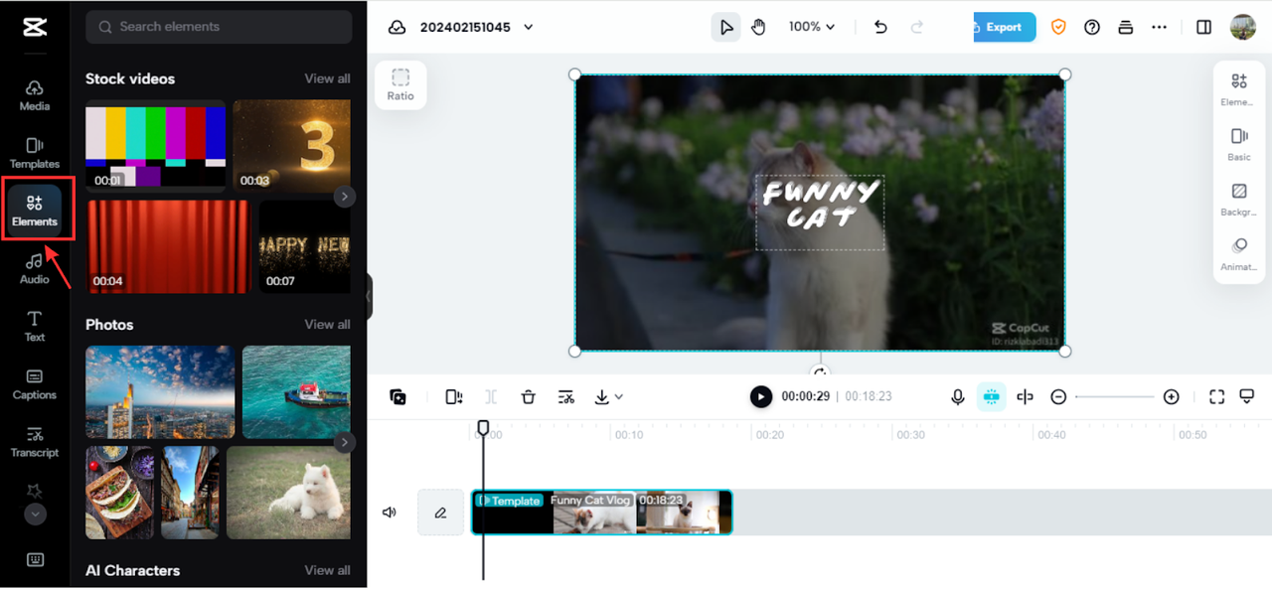Toggle the side panel layout icon
The height and width of the screenshot is (591, 1272).
tap(1204, 27)
